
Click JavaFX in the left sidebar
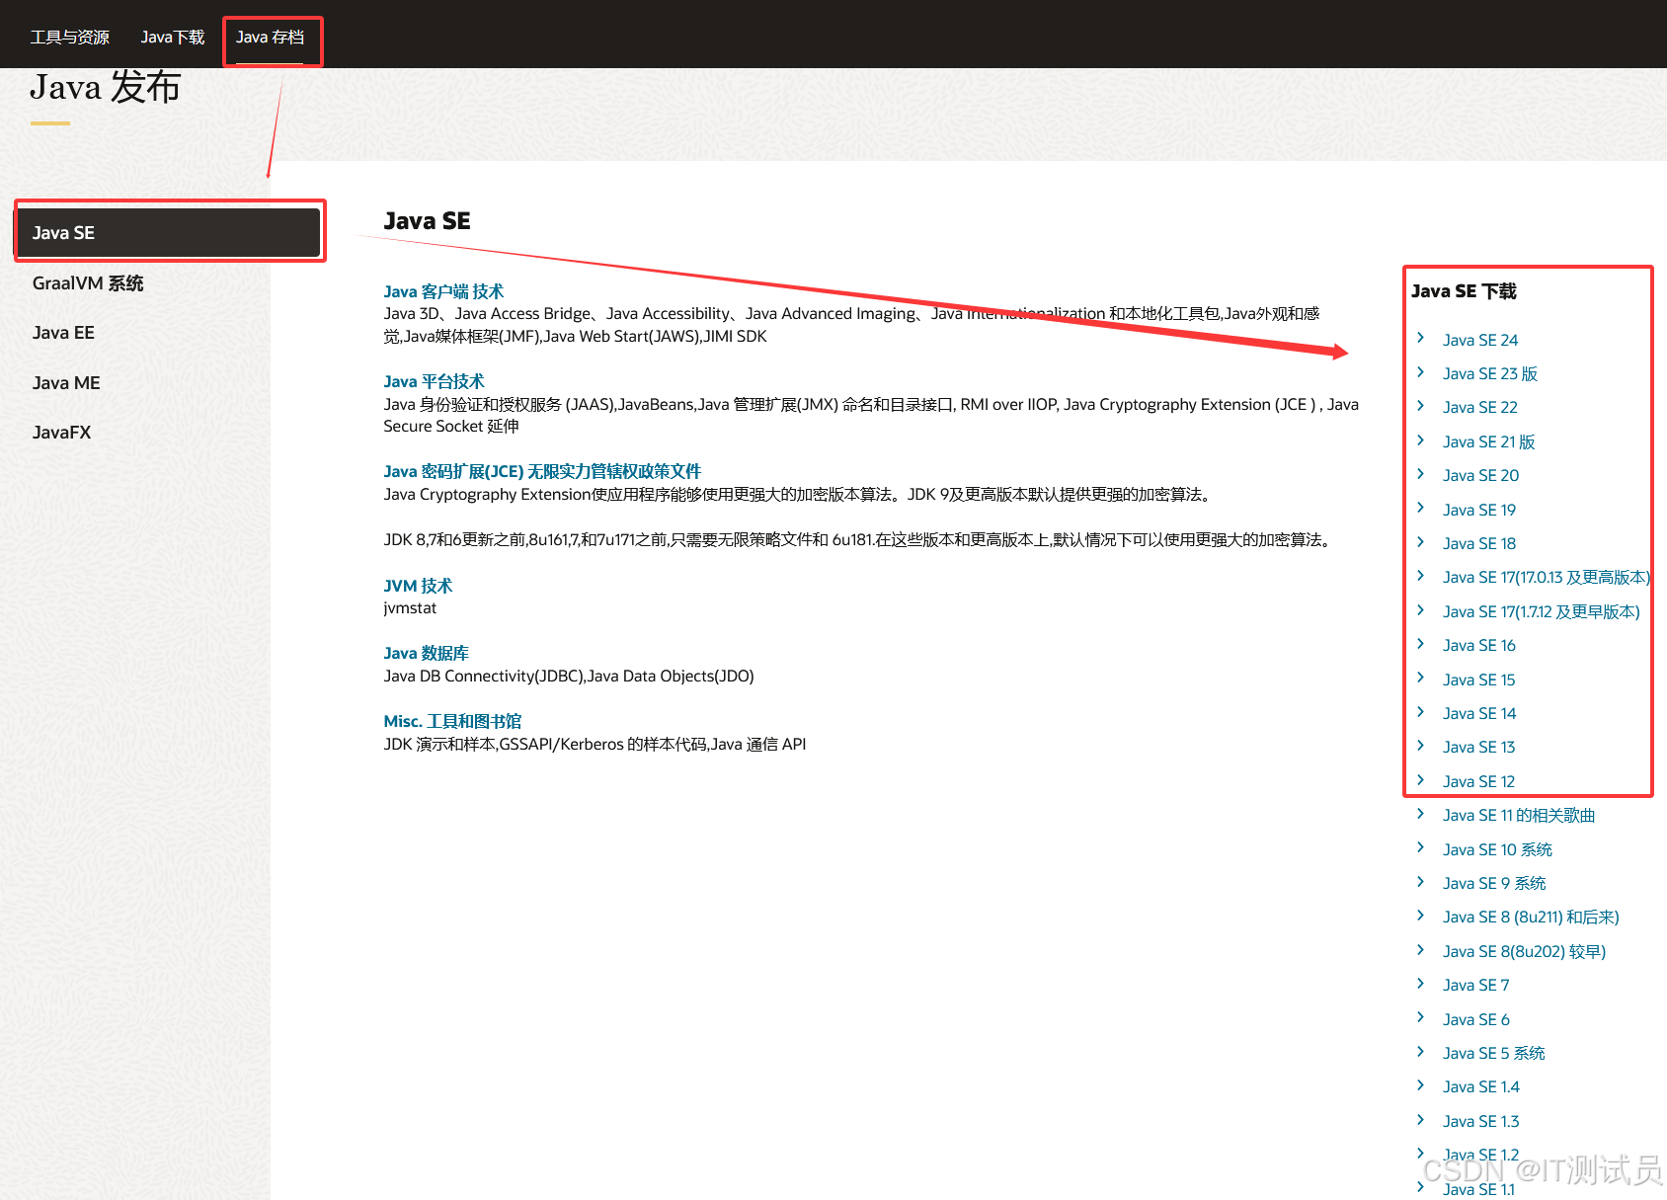[x=61, y=432]
